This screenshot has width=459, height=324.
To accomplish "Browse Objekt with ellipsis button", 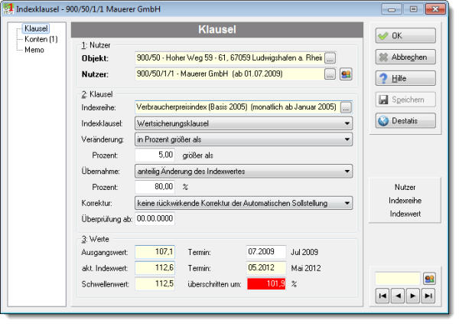I will click(x=330, y=58).
